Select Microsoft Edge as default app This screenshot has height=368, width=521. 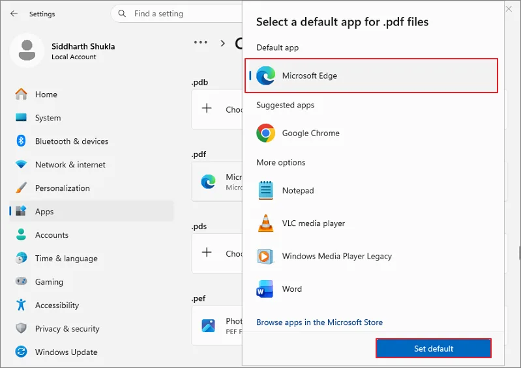pyautogui.click(x=372, y=76)
